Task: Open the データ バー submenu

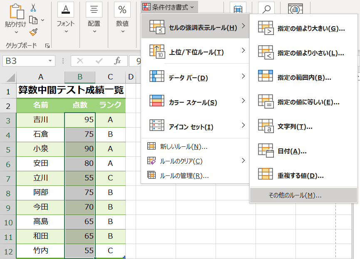Action: click(195, 78)
